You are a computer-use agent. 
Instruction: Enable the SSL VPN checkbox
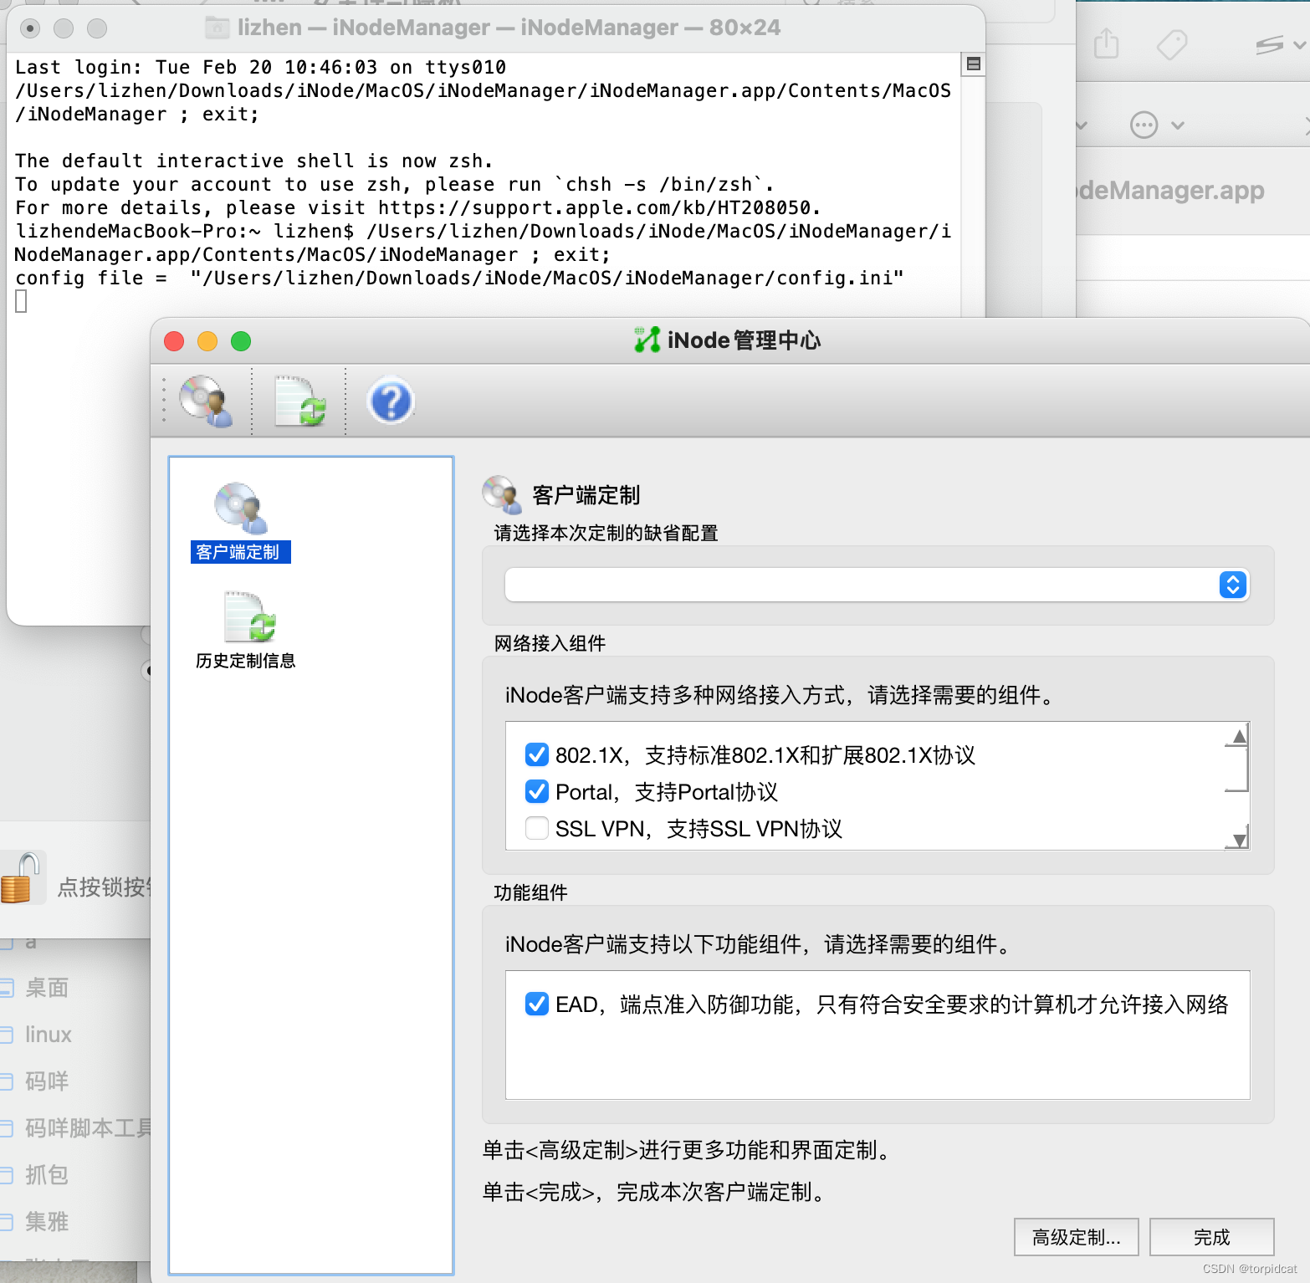coord(537,828)
